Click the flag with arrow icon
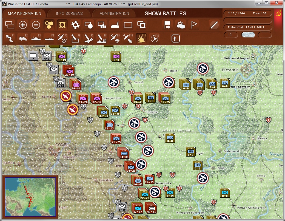This screenshot has width=285, height=221. (x=167, y=25)
